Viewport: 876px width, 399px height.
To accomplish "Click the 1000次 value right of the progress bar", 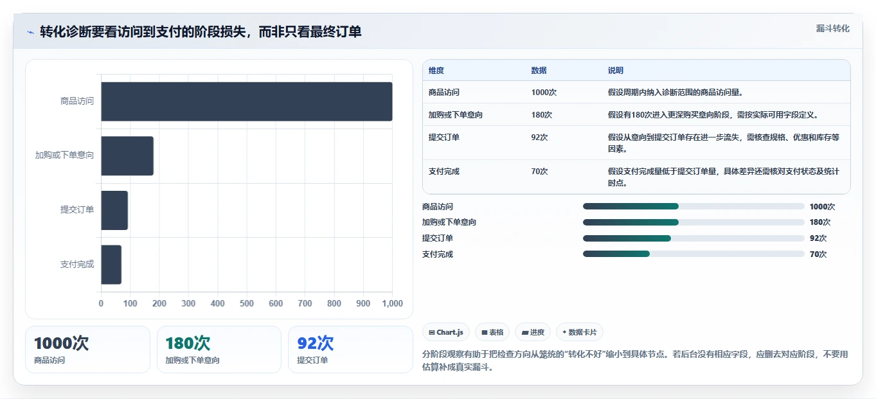I will tap(822, 206).
